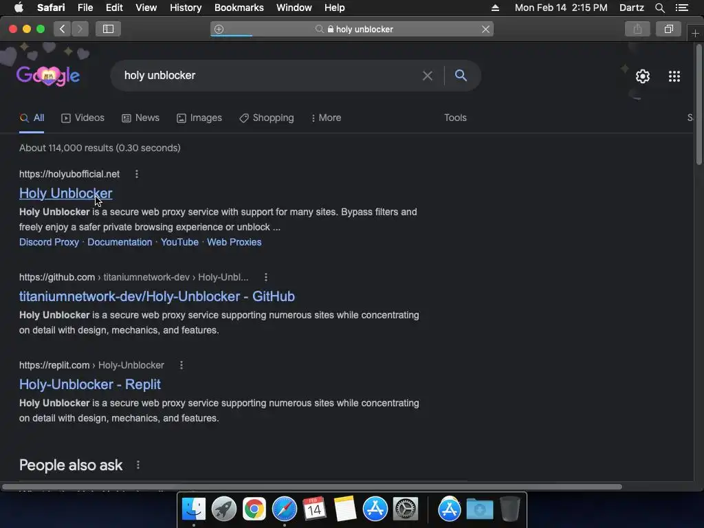Show tab overview in Safari
The width and height of the screenshot is (704, 528).
(x=668, y=29)
